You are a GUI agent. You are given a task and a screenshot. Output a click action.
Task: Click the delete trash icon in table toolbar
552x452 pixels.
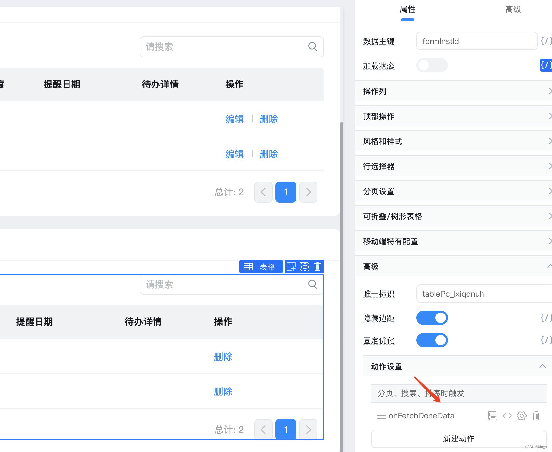pos(317,266)
